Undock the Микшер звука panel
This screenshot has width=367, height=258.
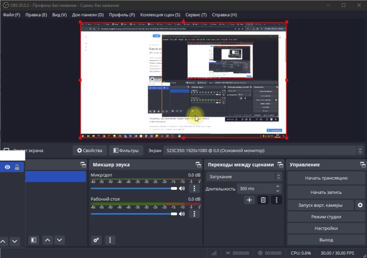(198, 165)
